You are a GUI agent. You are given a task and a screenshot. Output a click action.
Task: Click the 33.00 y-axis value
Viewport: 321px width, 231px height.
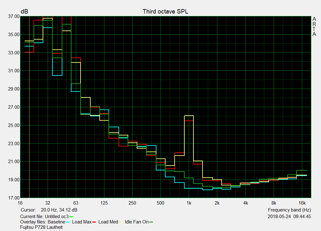click(x=14, y=53)
